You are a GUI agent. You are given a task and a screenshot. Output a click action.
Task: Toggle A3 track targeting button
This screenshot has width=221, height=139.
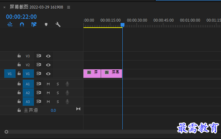click(x=28, y=102)
